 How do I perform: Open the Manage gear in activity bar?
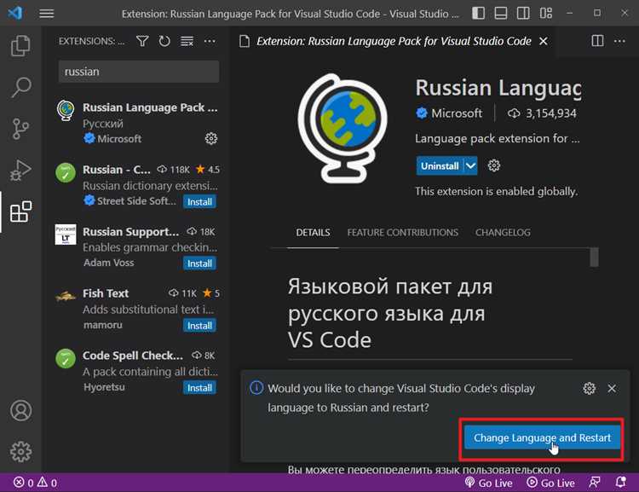pos(20,452)
